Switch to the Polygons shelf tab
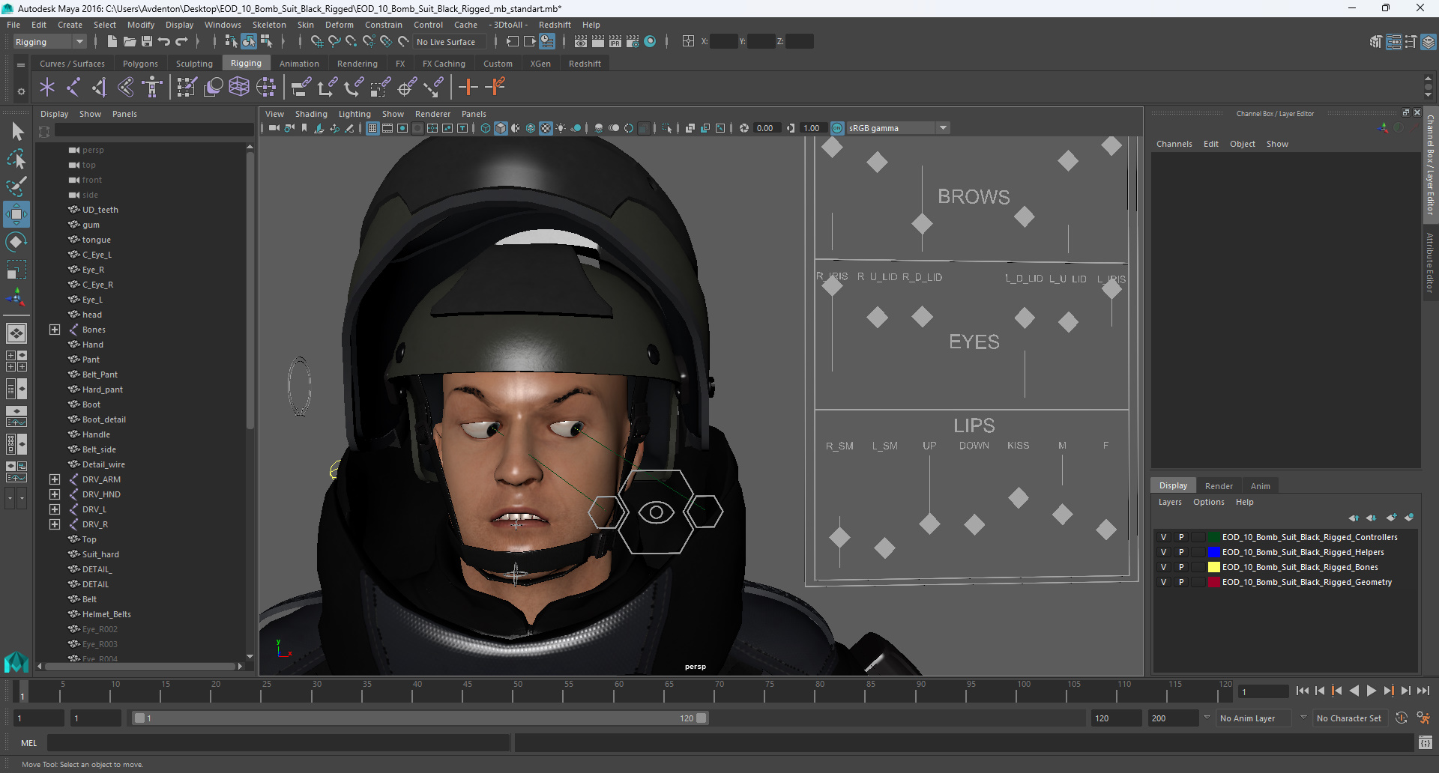This screenshot has width=1439, height=773. click(140, 64)
